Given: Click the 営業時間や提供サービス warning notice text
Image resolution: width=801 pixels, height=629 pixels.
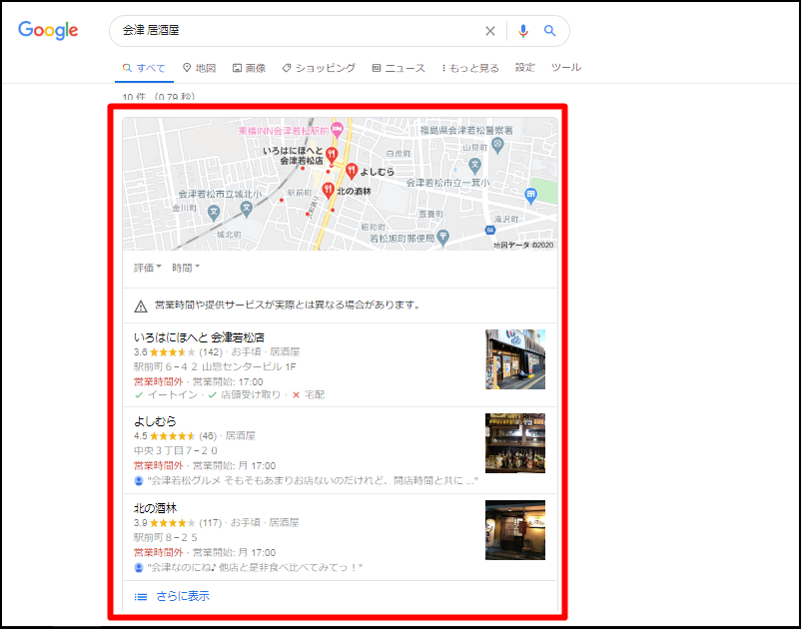Looking at the screenshot, I should click(x=288, y=306).
